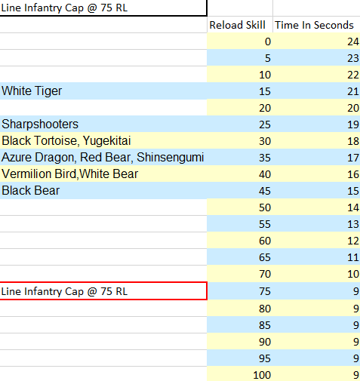Select the cell showing 24 seconds

[x=316, y=41]
